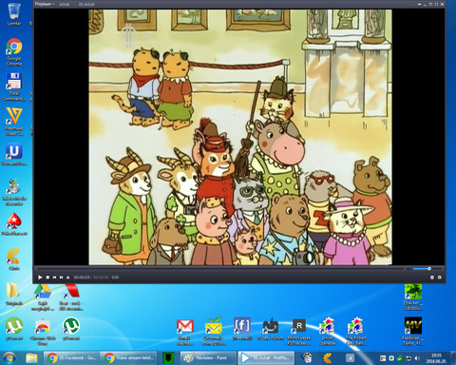456x365 pixels.
Task: Click the system tray volume speaker icon
Action: pos(417,358)
